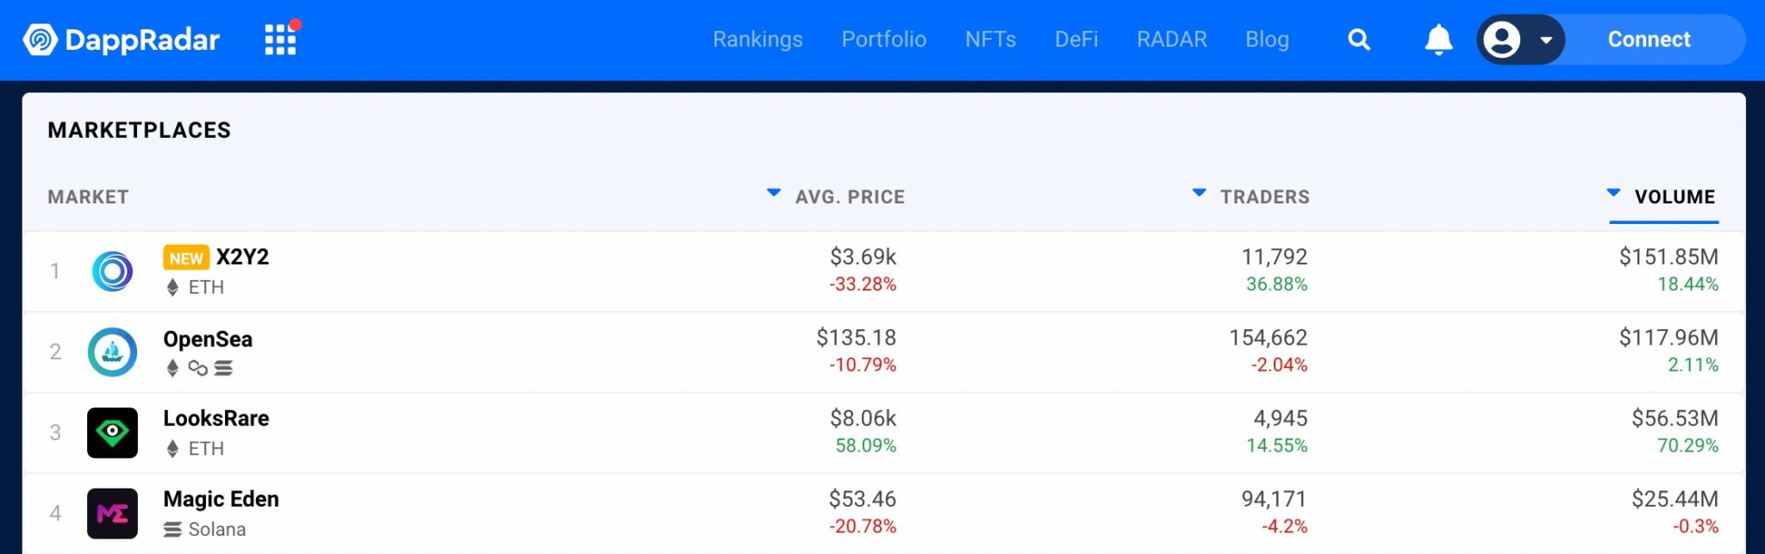Expand the user account dropdown arrow

1546,40
